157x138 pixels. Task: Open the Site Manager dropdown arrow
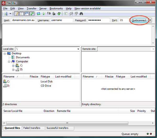click(10, 14)
